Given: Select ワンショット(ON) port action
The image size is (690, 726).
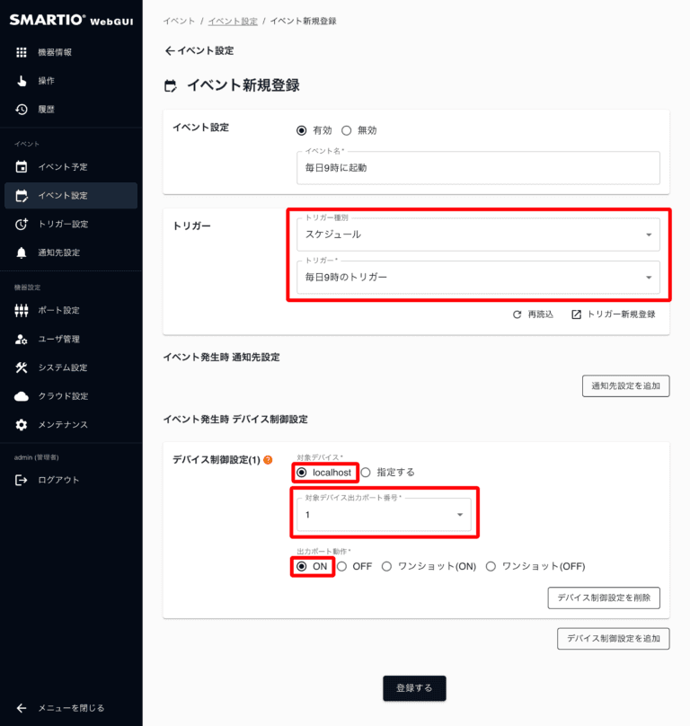Looking at the screenshot, I should 386,566.
